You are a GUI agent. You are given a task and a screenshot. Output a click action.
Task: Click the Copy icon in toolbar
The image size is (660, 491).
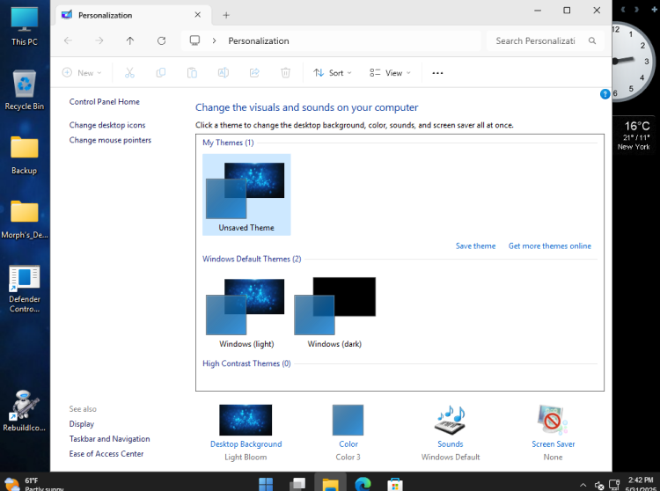(x=161, y=73)
